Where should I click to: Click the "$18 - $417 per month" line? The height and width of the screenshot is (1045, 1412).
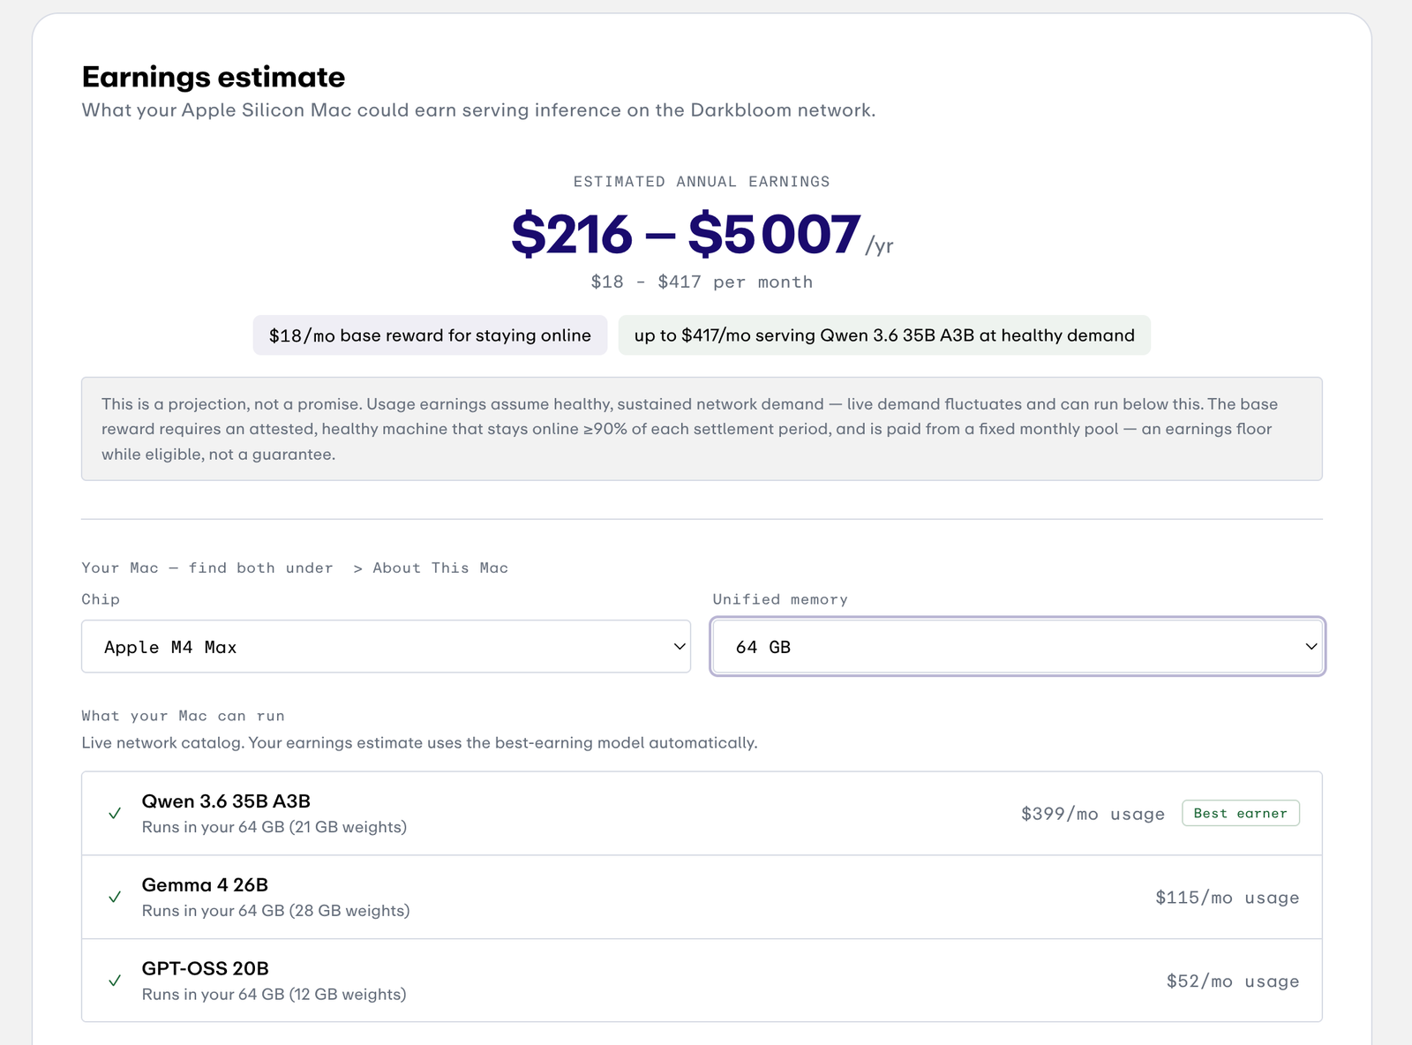(702, 282)
